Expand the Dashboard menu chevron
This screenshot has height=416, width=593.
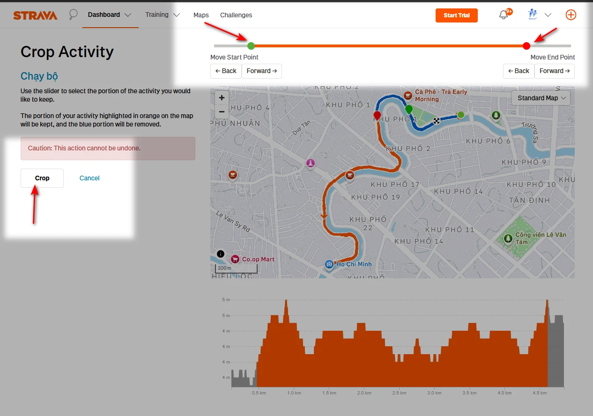coord(129,15)
